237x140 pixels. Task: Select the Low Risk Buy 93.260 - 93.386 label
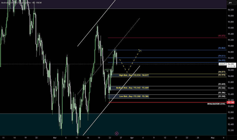point(134,96)
